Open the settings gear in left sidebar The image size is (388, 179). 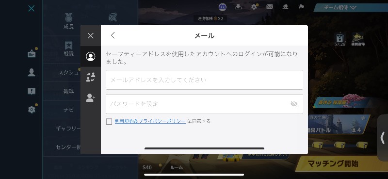pyautogui.click(x=32, y=110)
